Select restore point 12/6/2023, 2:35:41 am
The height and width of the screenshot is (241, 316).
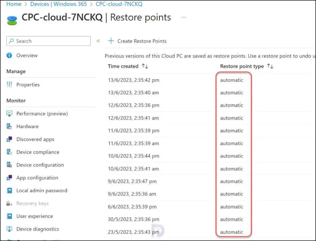[133, 118]
